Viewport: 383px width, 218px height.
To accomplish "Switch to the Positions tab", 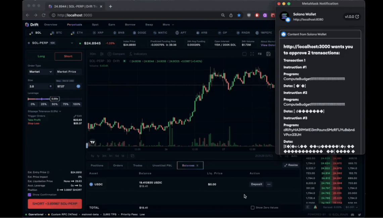I will pos(97,165).
